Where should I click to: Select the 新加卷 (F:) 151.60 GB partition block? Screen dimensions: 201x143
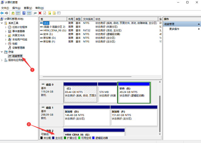tap(134, 115)
